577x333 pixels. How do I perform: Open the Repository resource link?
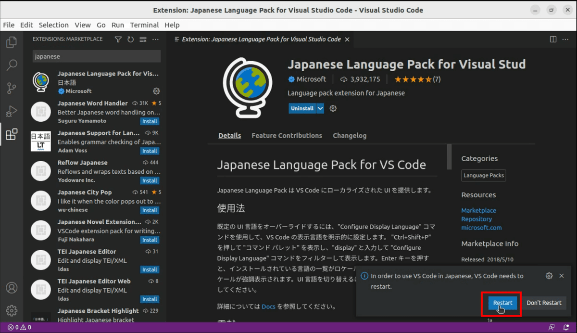477,219
